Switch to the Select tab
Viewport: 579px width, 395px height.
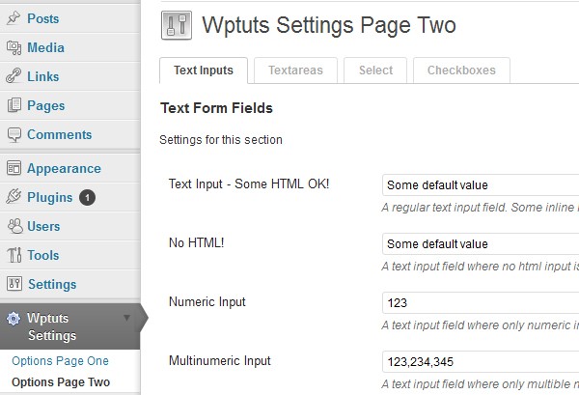[x=375, y=71]
